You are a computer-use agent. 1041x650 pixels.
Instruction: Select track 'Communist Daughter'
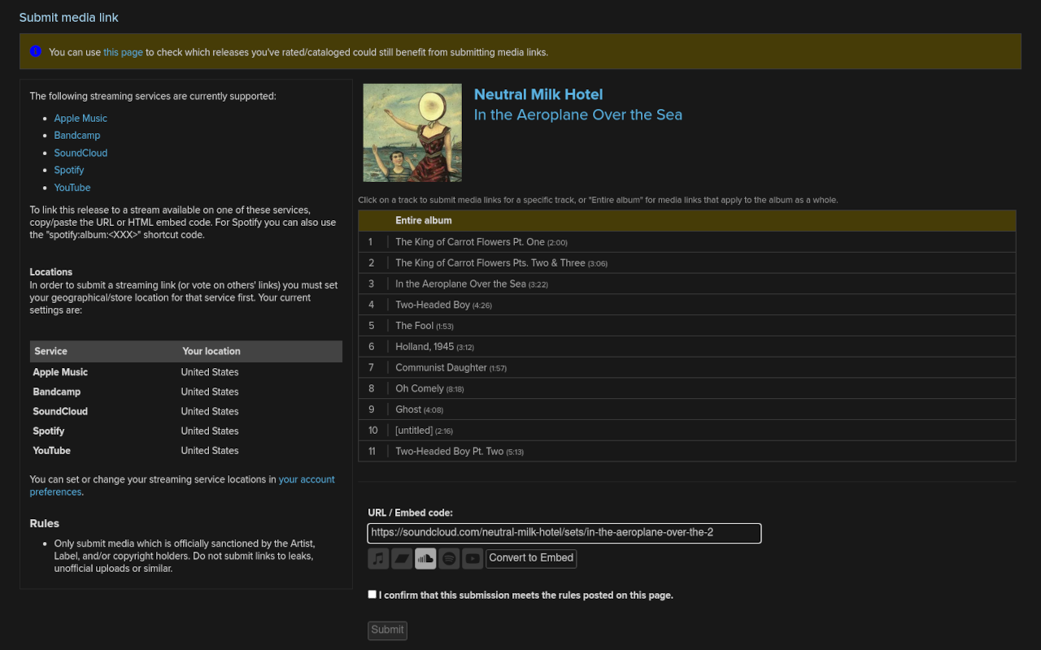click(687, 368)
